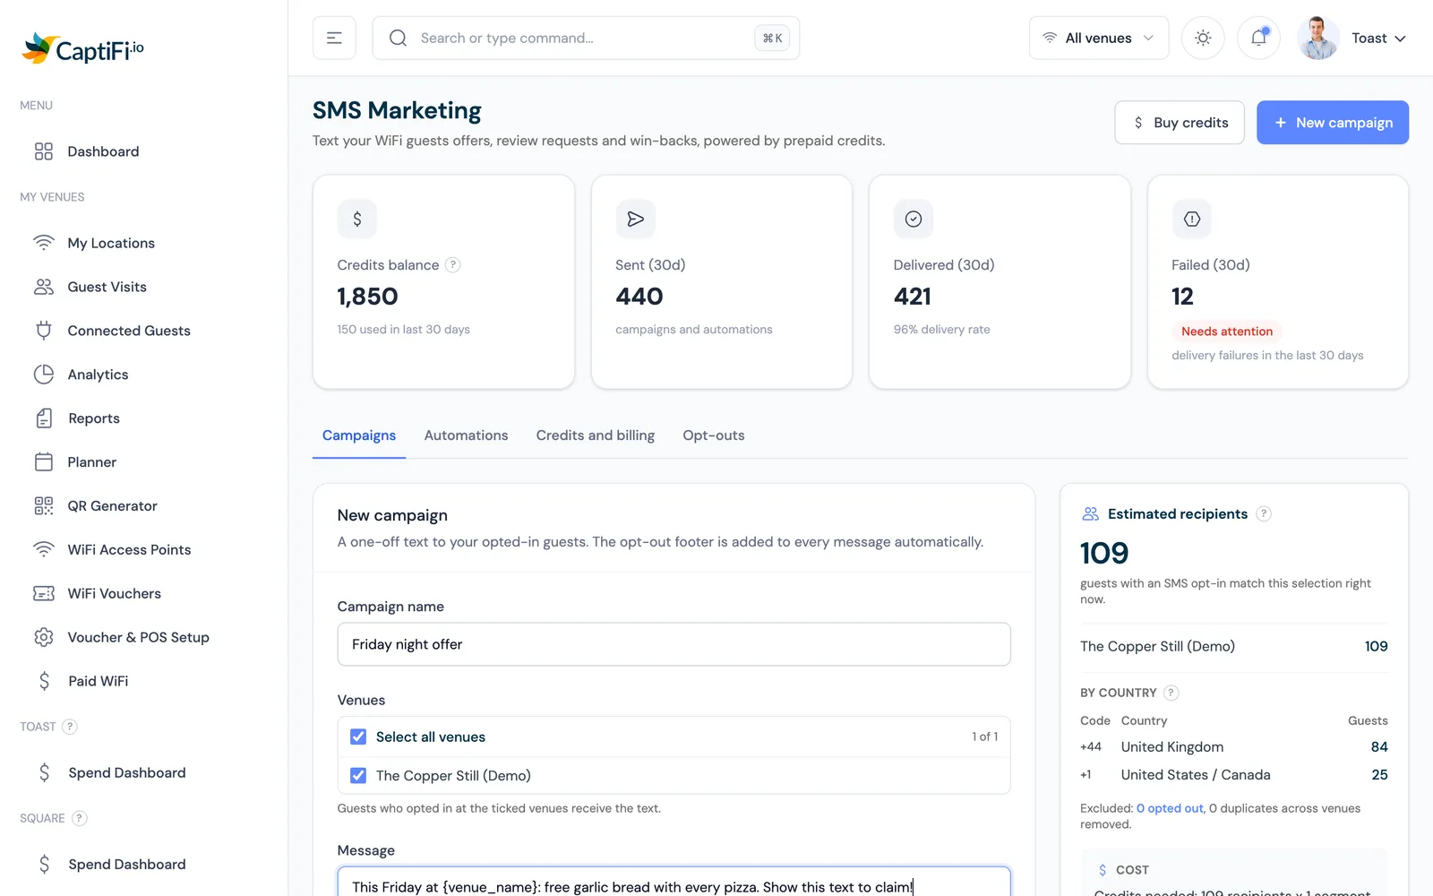1433x896 pixels.
Task: Expand the All venues dropdown
Action: (x=1098, y=38)
